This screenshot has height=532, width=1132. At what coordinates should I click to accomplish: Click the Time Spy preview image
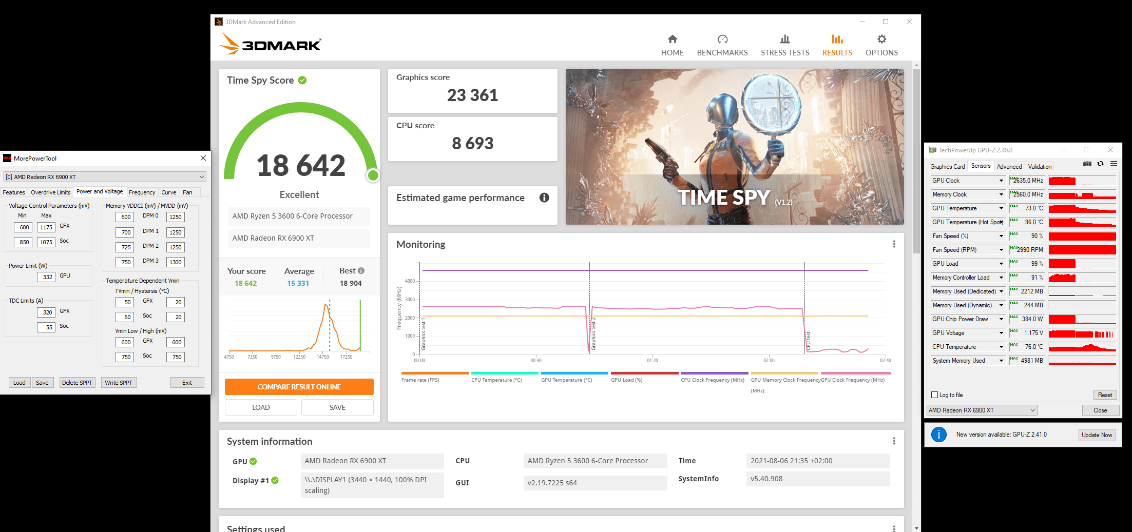click(x=735, y=147)
